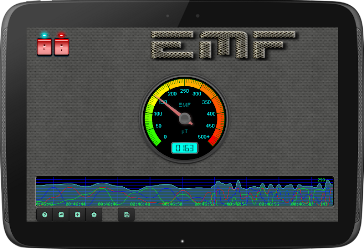Tap the plus icon in bottom toolbar
364x249 pixels.
pyautogui.click(x=78, y=215)
